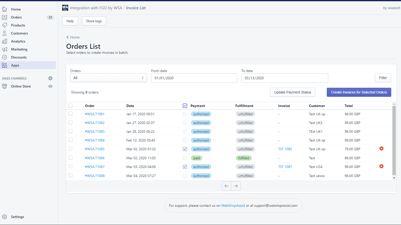Click the red delete icon for order #WSA.T1085
Viewport: 401px width, 225px height.
tap(381, 148)
